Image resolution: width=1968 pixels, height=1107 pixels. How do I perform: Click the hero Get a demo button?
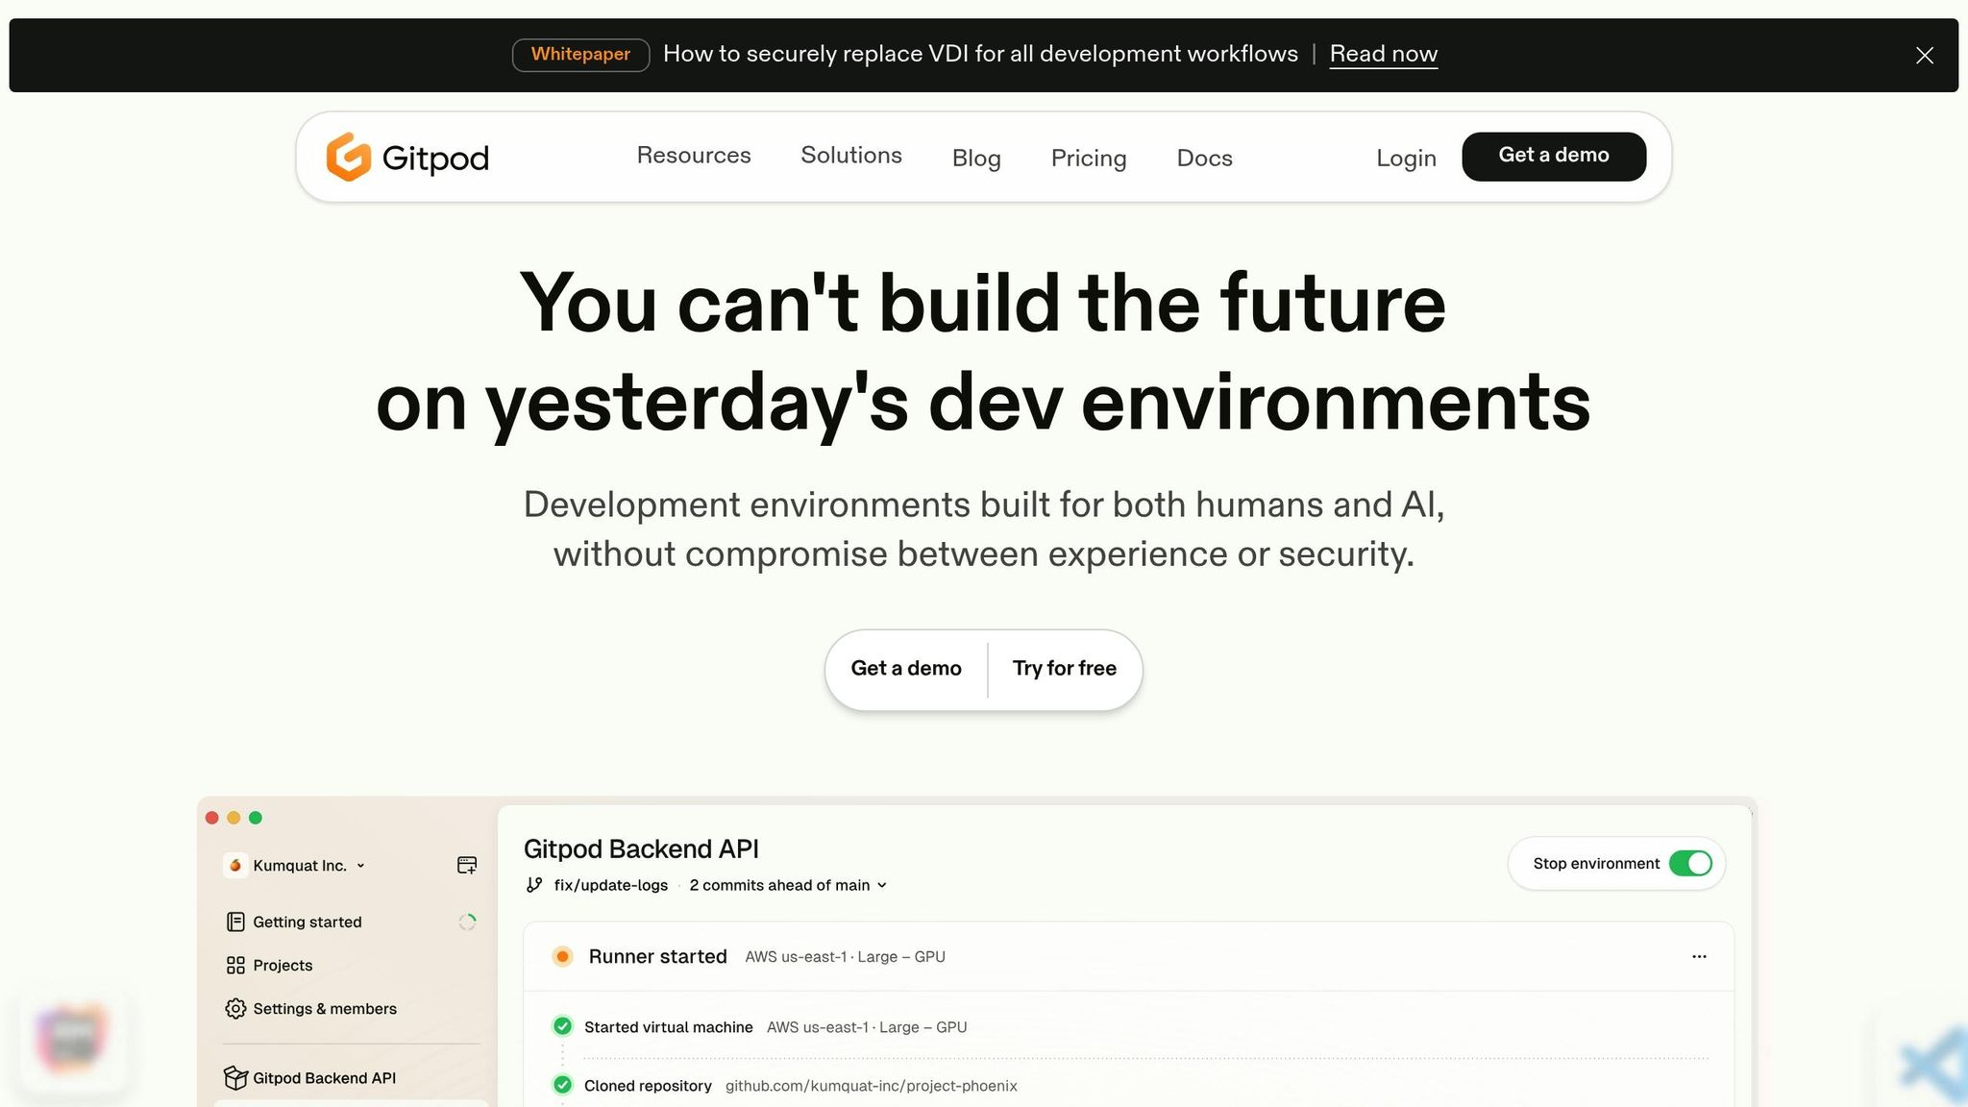(x=906, y=669)
